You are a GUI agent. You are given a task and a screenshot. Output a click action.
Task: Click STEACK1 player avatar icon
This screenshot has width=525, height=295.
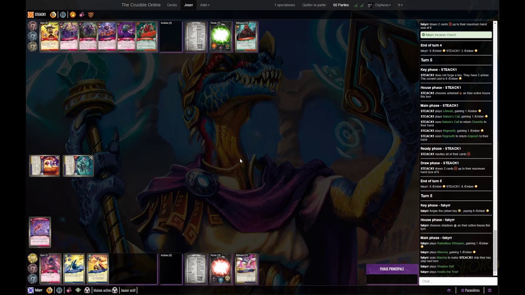pos(30,15)
